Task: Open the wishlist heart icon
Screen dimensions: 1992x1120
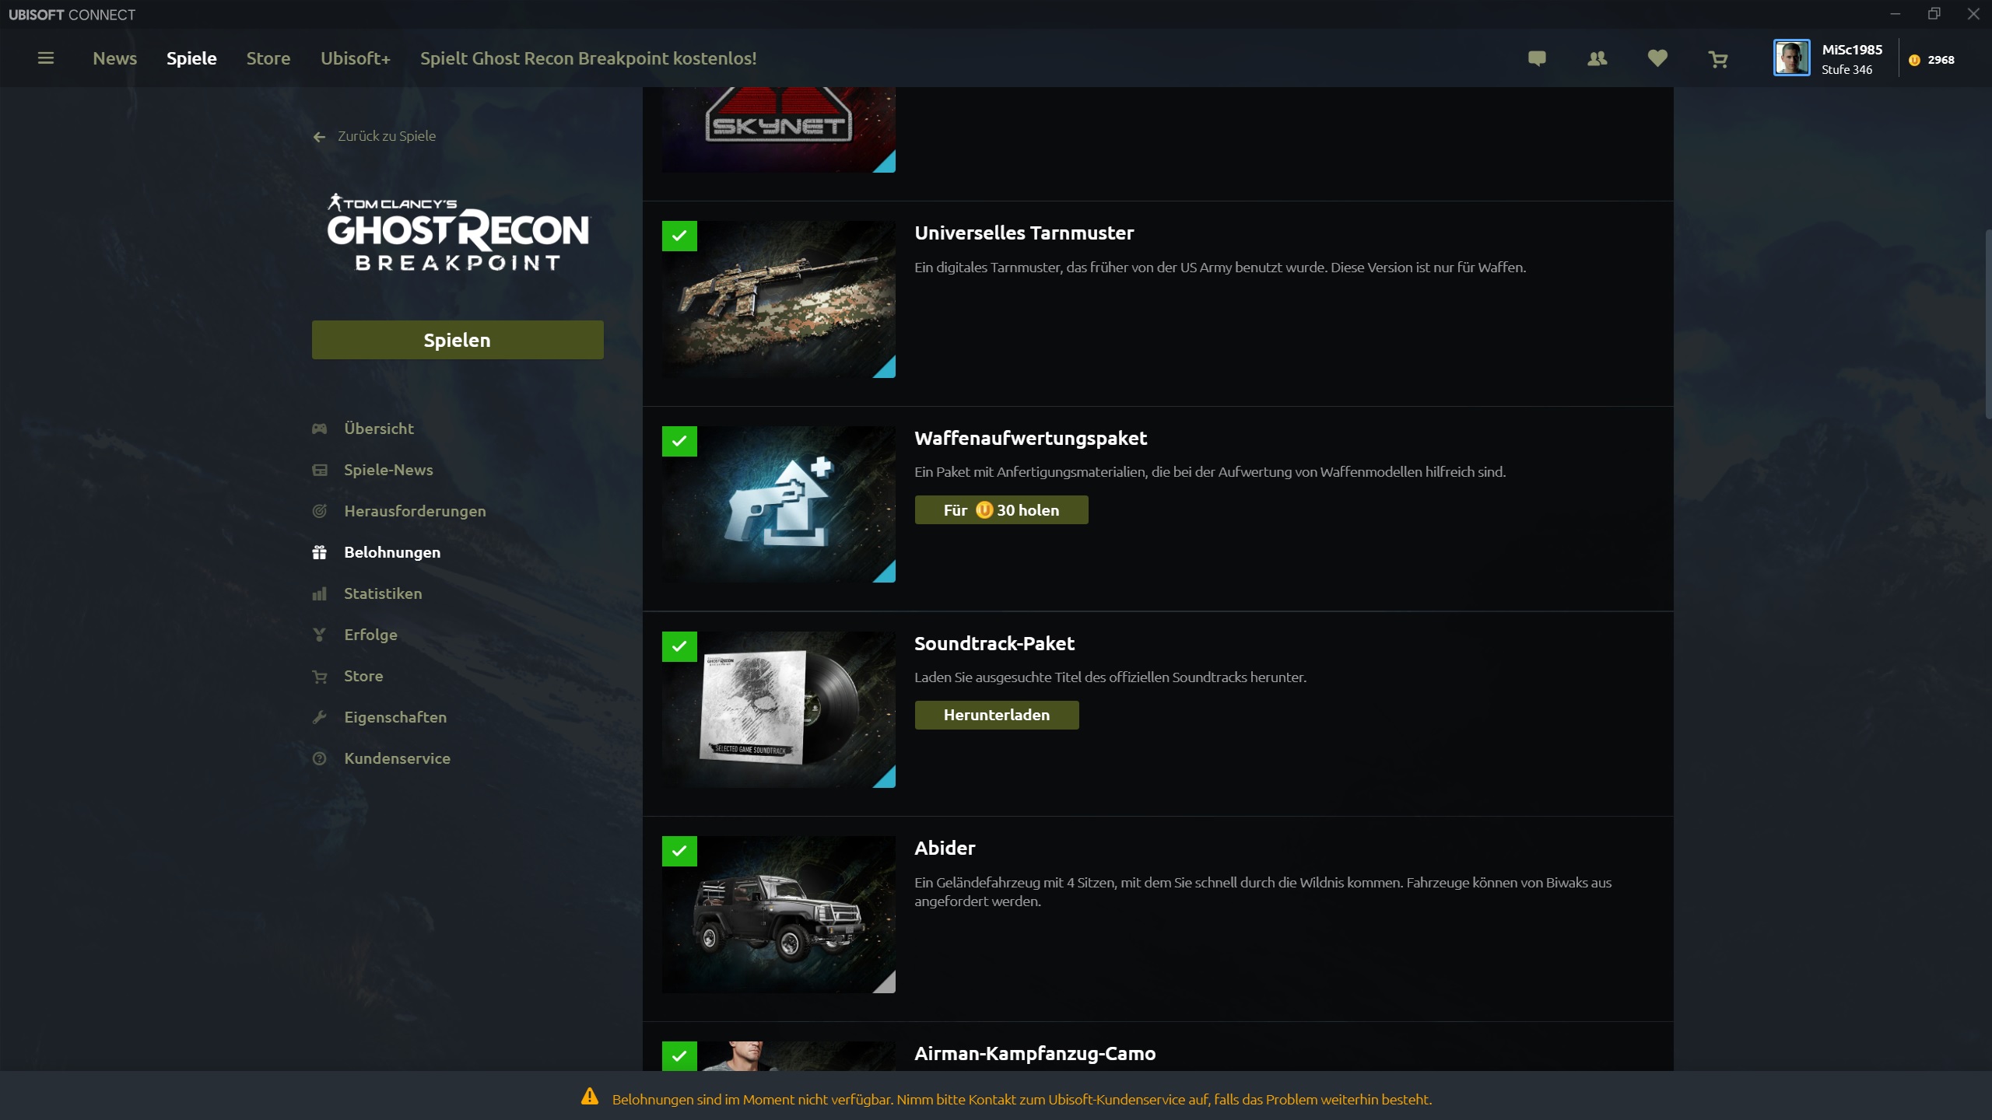Action: click(1657, 58)
